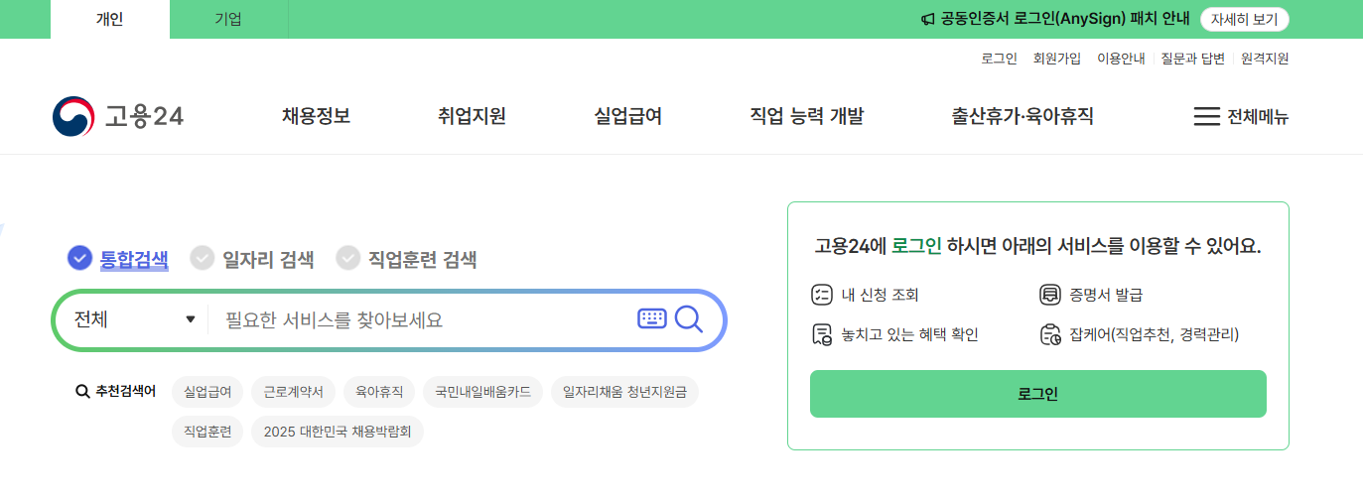Switch to the 기업 tab
This screenshot has height=500, width=1363.
coord(228,19)
